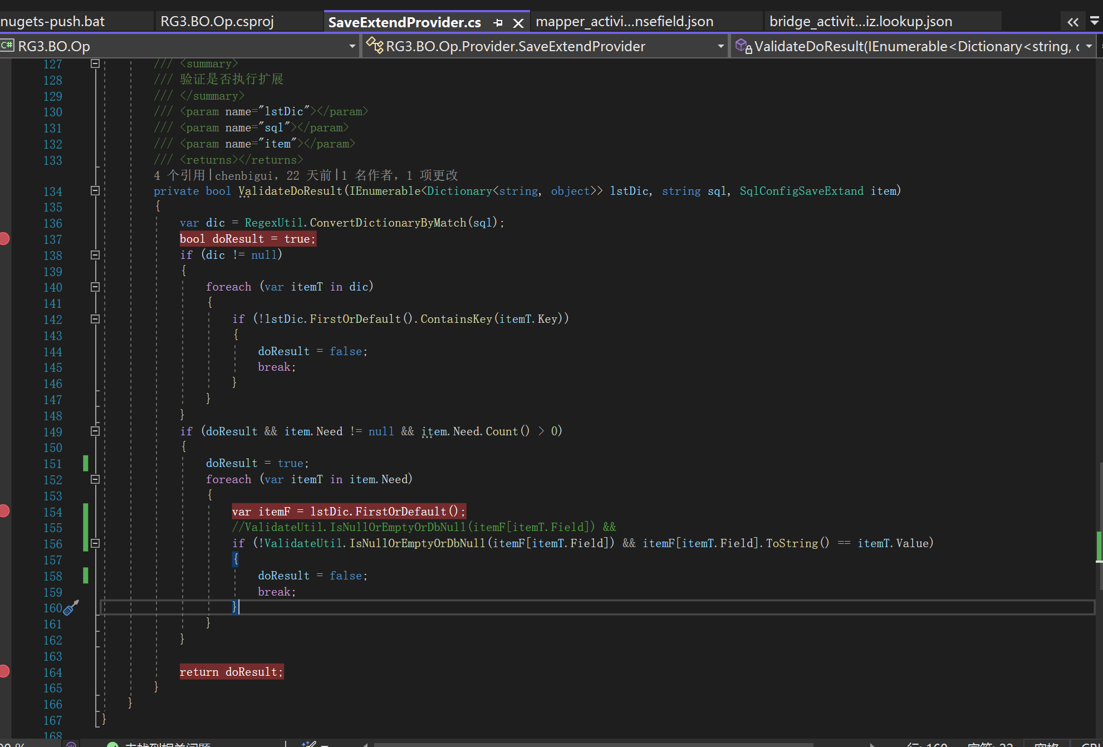Click 'foreach' keyword on line 140
The image size is (1103, 747).
228,287
